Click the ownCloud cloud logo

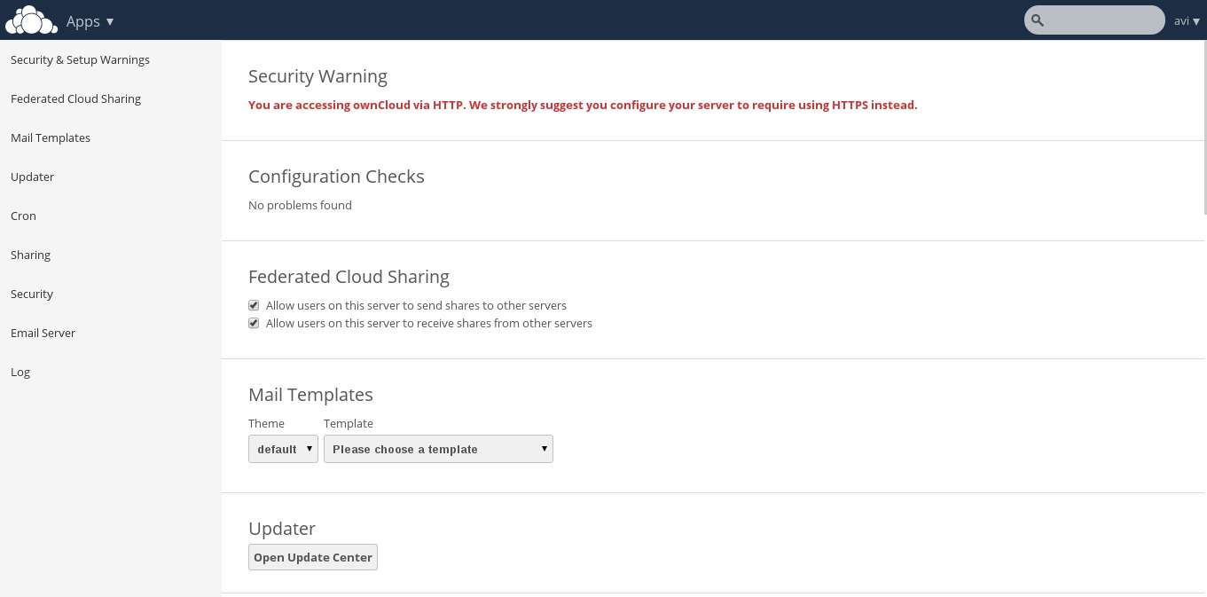click(x=31, y=20)
